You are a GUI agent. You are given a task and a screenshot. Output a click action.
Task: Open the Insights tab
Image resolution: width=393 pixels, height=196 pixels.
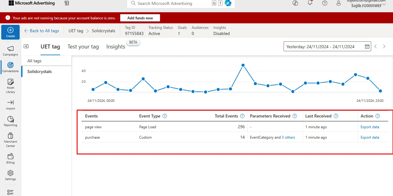pos(116,47)
